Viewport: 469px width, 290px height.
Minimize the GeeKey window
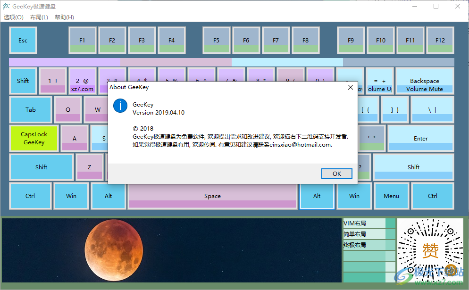(x=415, y=6)
